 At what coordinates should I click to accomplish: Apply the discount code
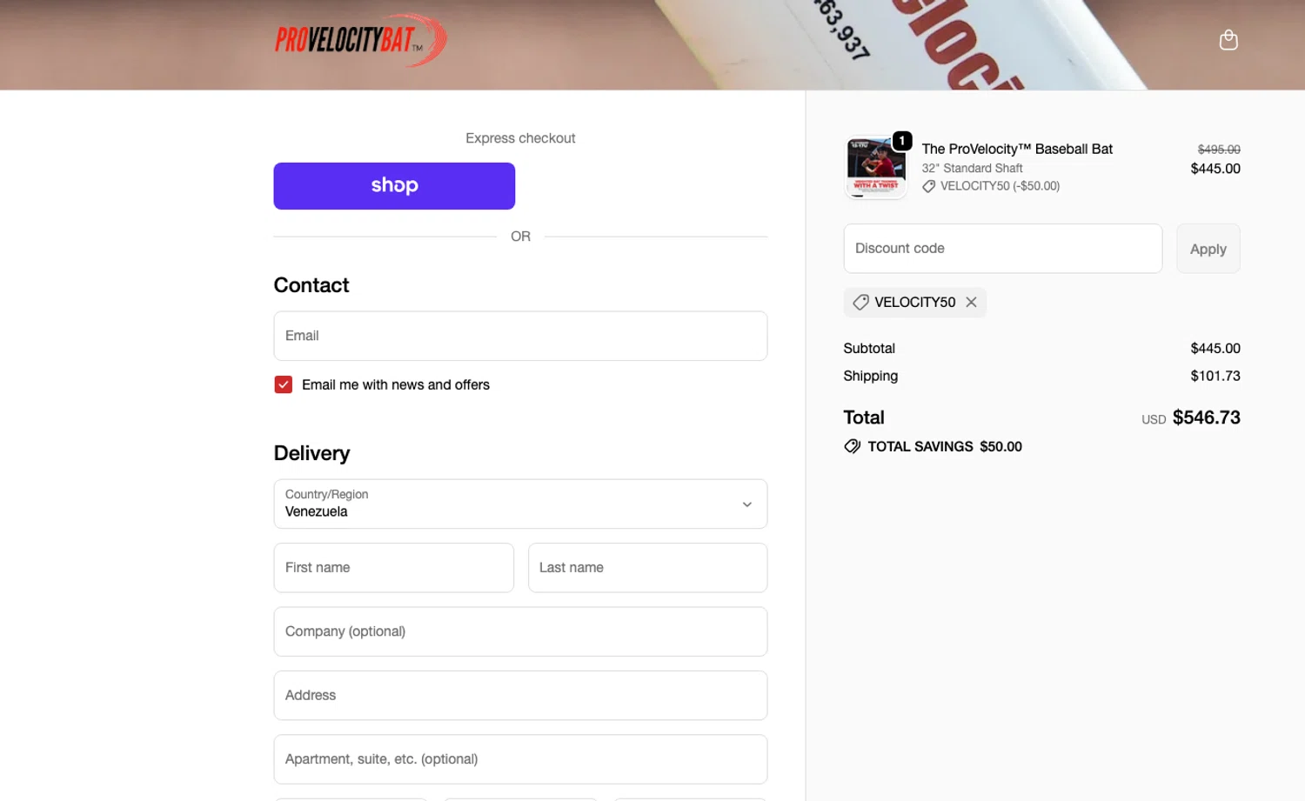[x=1208, y=249]
